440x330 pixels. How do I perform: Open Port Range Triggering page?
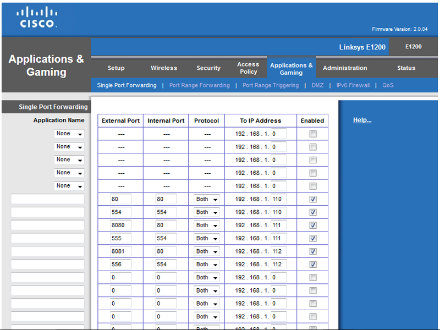[x=271, y=85]
